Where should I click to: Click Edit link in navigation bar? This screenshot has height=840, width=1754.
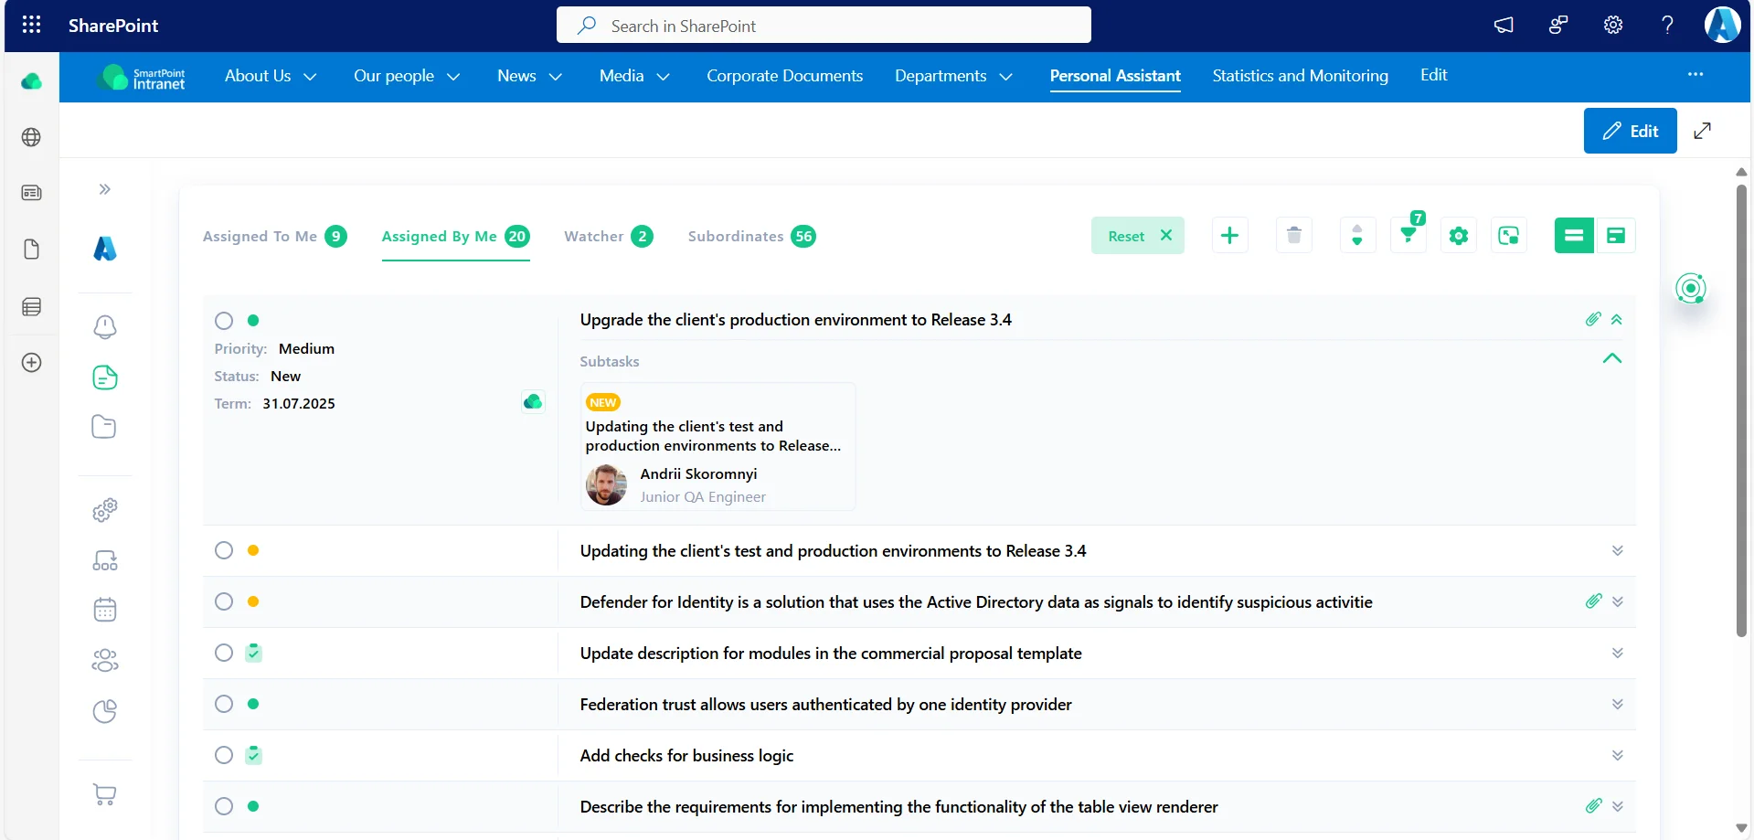point(1433,75)
